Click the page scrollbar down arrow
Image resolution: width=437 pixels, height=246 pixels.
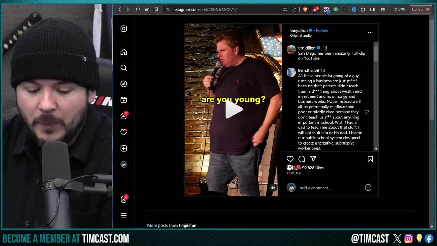point(432,227)
